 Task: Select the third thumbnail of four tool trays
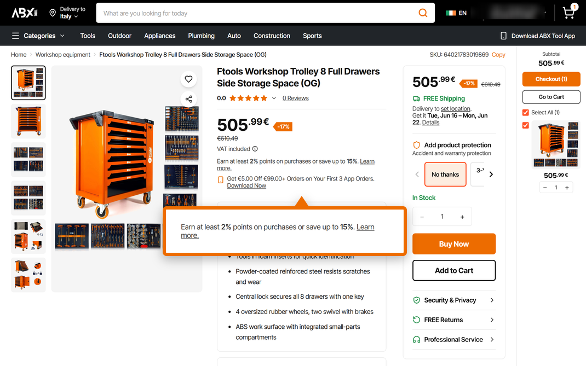28,159
